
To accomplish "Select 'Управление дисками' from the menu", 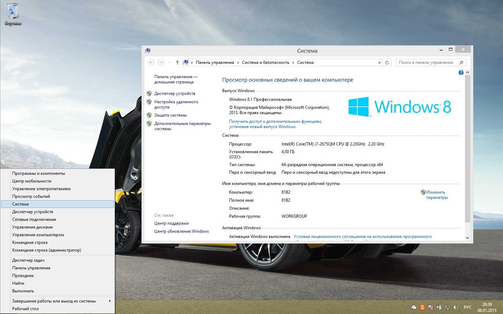I will click(32, 227).
